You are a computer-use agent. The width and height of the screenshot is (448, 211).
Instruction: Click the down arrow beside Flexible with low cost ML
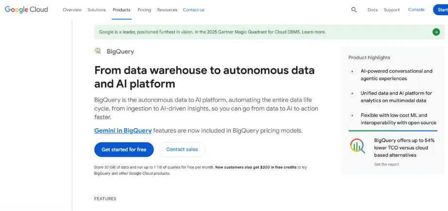(352, 115)
